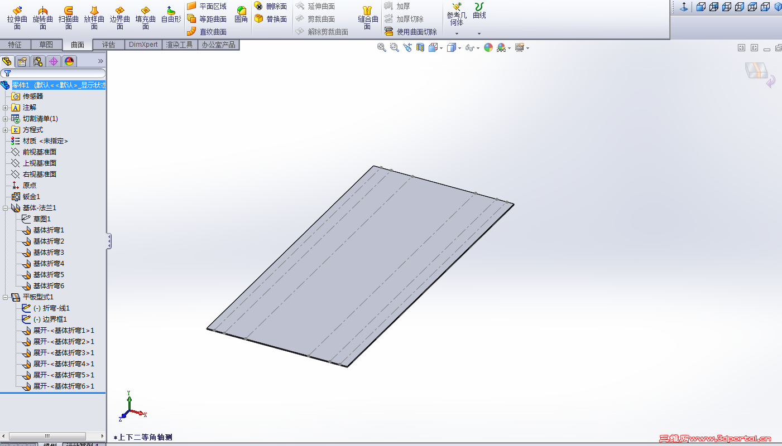Viewport: 782px width, 446px height.
Task: Click the 使用曲面切除 cut with surface tool
Action: tap(411, 32)
